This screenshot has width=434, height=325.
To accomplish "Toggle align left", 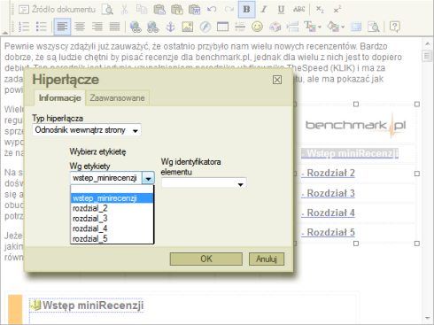I will click(x=62, y=27).
